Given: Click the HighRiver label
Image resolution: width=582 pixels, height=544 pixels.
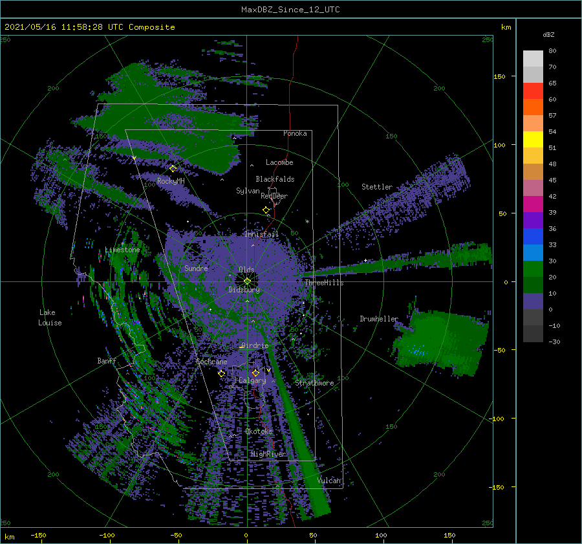Looking at the screenshot, I should coord(268,454).
